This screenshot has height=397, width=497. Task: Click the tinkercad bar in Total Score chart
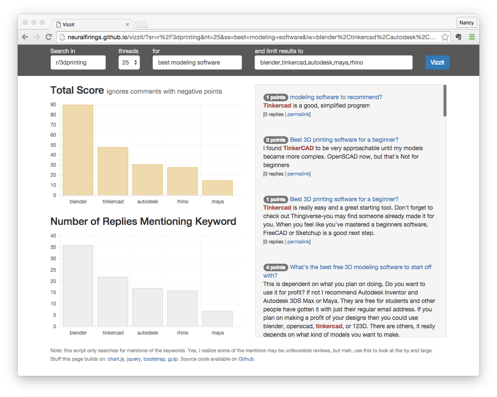(113, 171)
